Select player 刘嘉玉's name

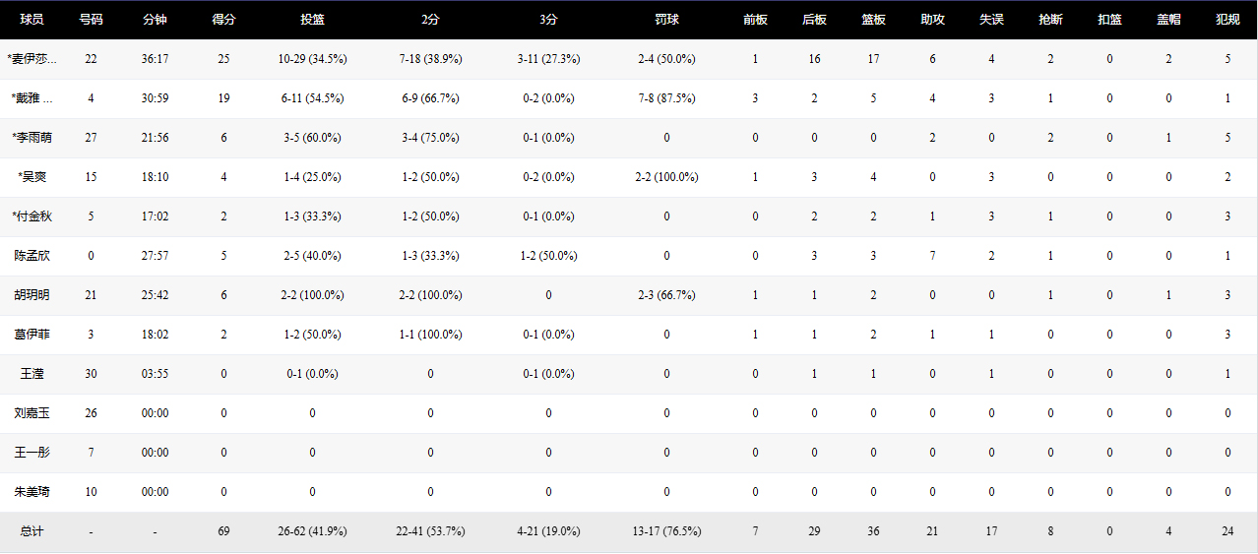coord(32,413)
